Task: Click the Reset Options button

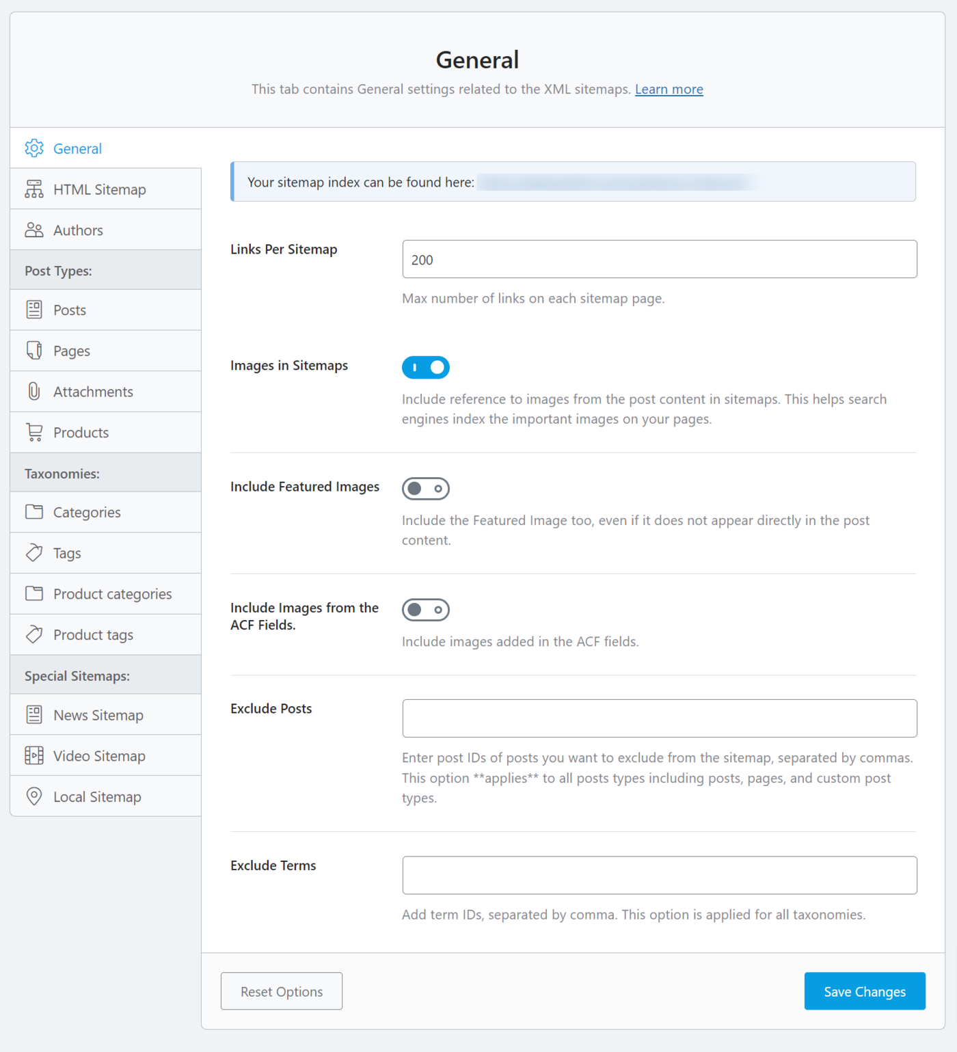Action: pyautogui.click(x=281, y=991)
